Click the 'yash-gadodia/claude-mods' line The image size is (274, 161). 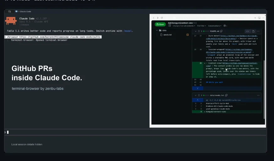218,109
